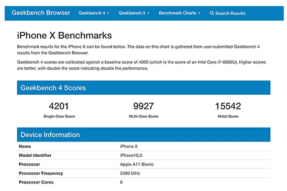This screenshot has width=287, height=191.
Task: Go to Search Results page
Action: pyautogui.click(x=228, y=13)
